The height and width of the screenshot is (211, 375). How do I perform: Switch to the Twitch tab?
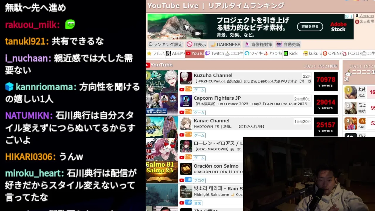(214, 53)
